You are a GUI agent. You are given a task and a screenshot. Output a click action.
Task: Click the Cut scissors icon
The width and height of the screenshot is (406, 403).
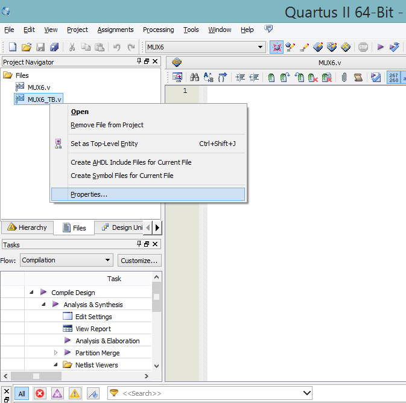72,47
